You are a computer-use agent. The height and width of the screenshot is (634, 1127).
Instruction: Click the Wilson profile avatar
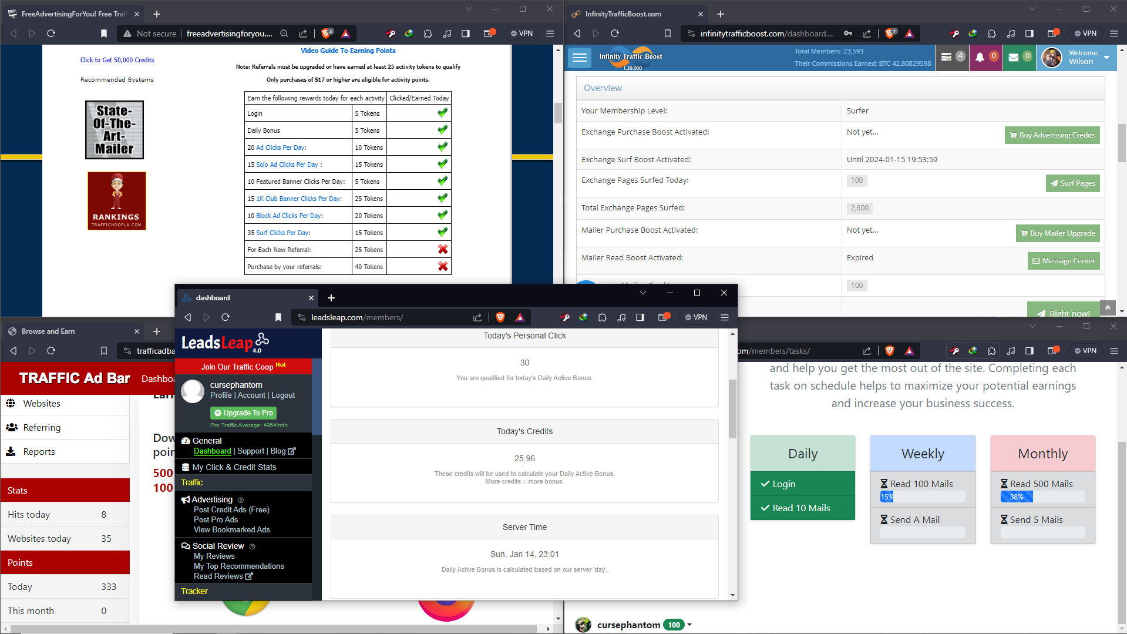tap(1051, 58)
